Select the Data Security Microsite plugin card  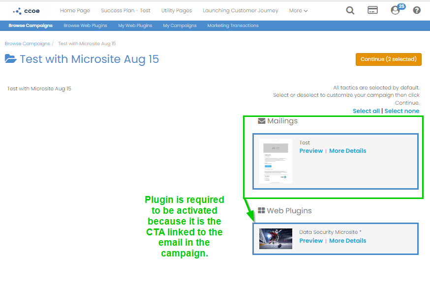[336, 239]
